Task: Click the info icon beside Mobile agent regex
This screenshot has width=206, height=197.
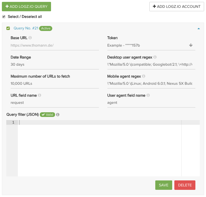Action: pyautogui.click(x=143, y=76)
